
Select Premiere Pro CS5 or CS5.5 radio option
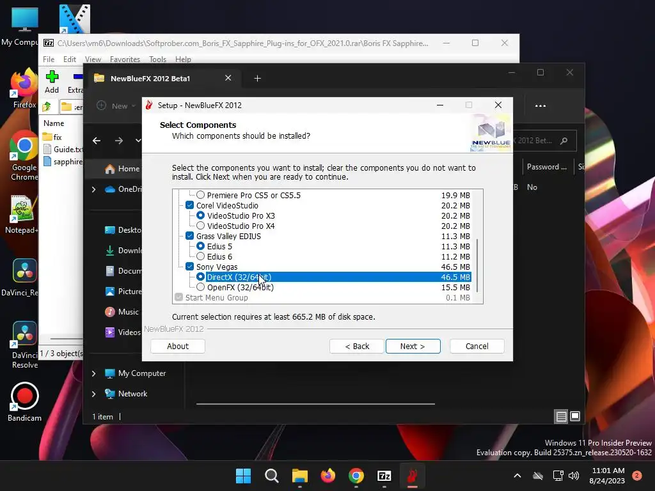pos(200,195)
